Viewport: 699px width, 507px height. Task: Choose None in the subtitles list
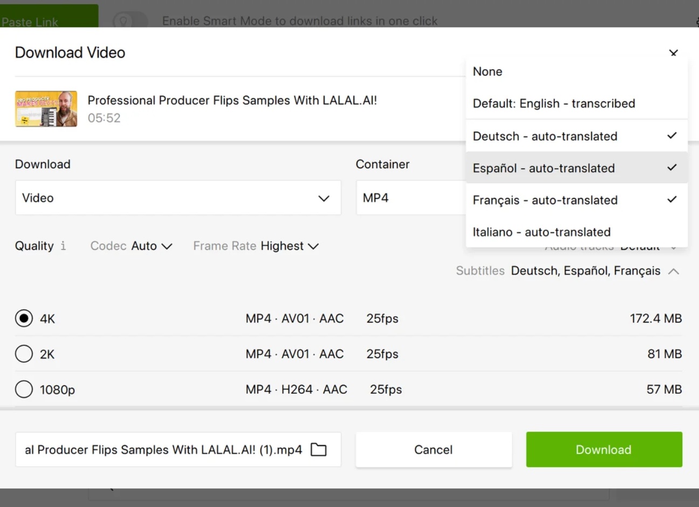click(577, 71)
